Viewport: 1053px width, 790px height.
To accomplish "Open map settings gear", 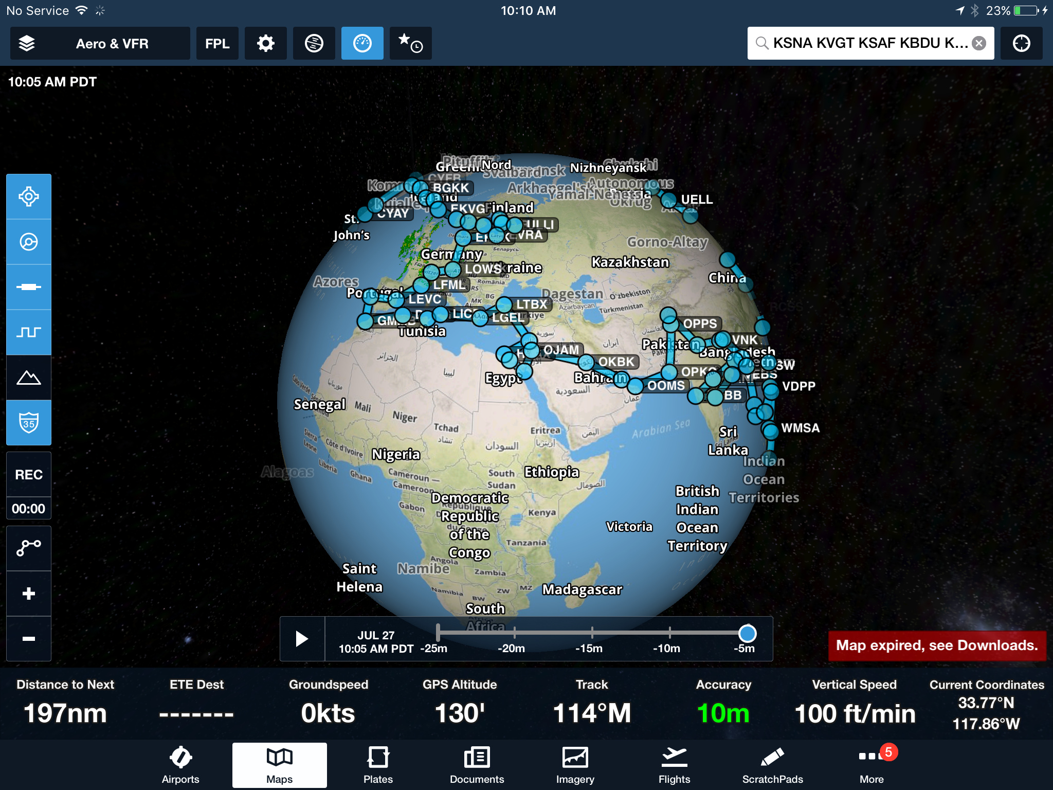I will (x=265, y=43).
